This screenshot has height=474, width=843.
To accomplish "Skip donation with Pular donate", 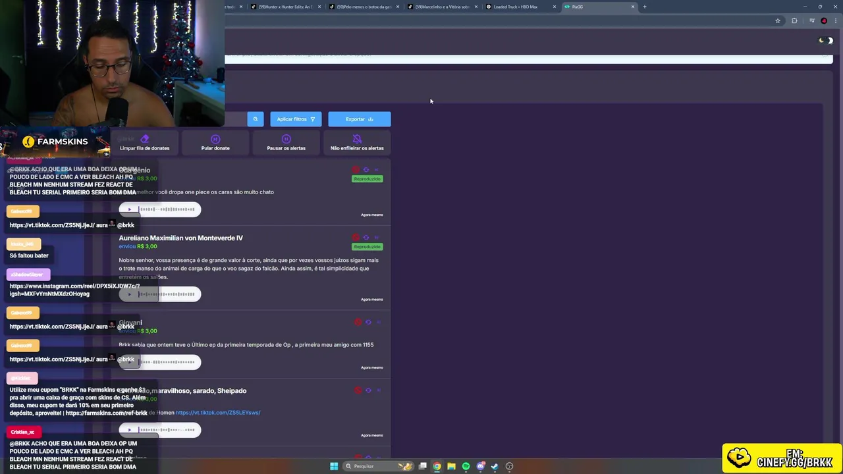I will click(215, 143).
